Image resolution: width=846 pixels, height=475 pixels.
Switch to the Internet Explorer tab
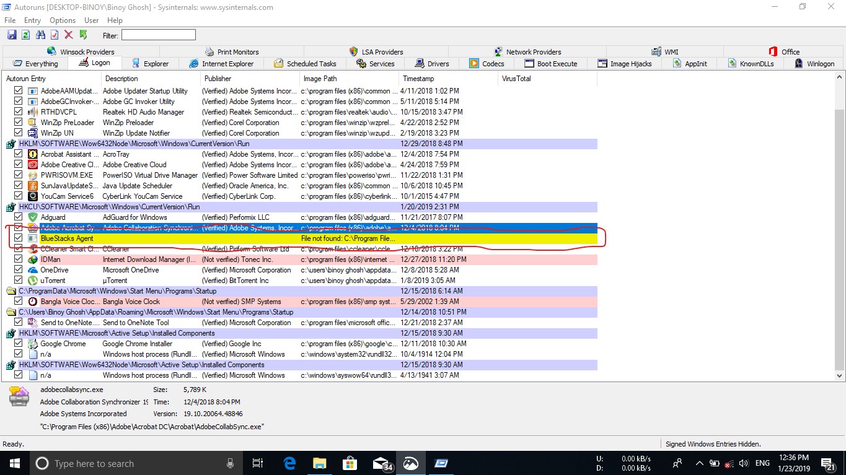point(221,64)
